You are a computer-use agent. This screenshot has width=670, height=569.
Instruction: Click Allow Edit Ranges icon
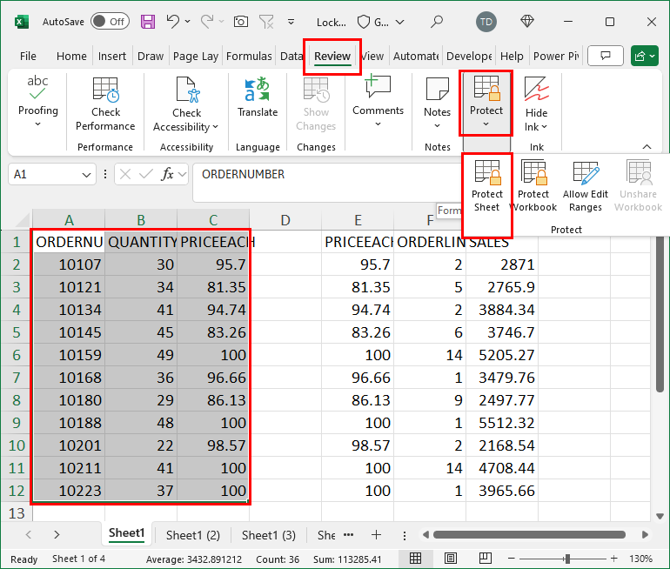click(x=586, y=172)
